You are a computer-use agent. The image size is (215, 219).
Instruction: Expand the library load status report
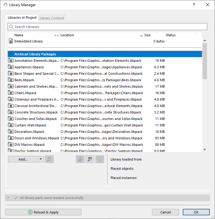(8, 198)
